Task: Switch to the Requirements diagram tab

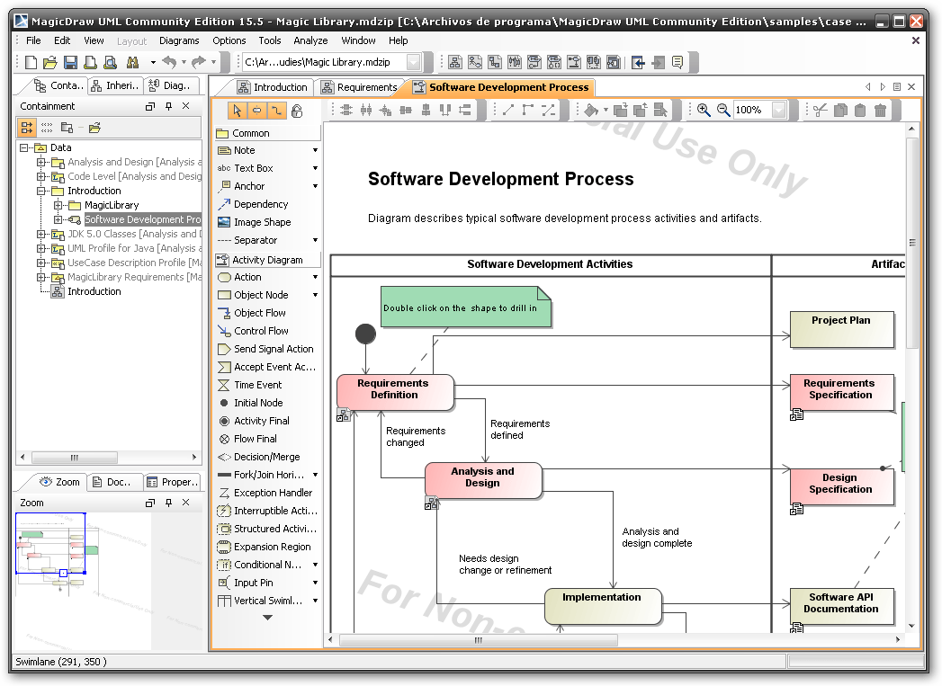Action: pos(365,87)
